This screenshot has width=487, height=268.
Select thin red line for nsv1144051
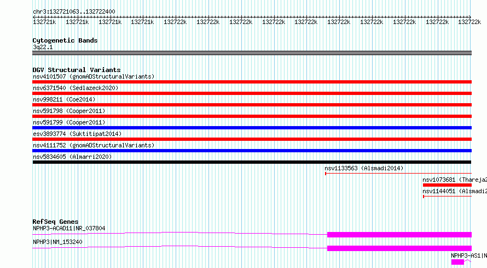(447, 196)
